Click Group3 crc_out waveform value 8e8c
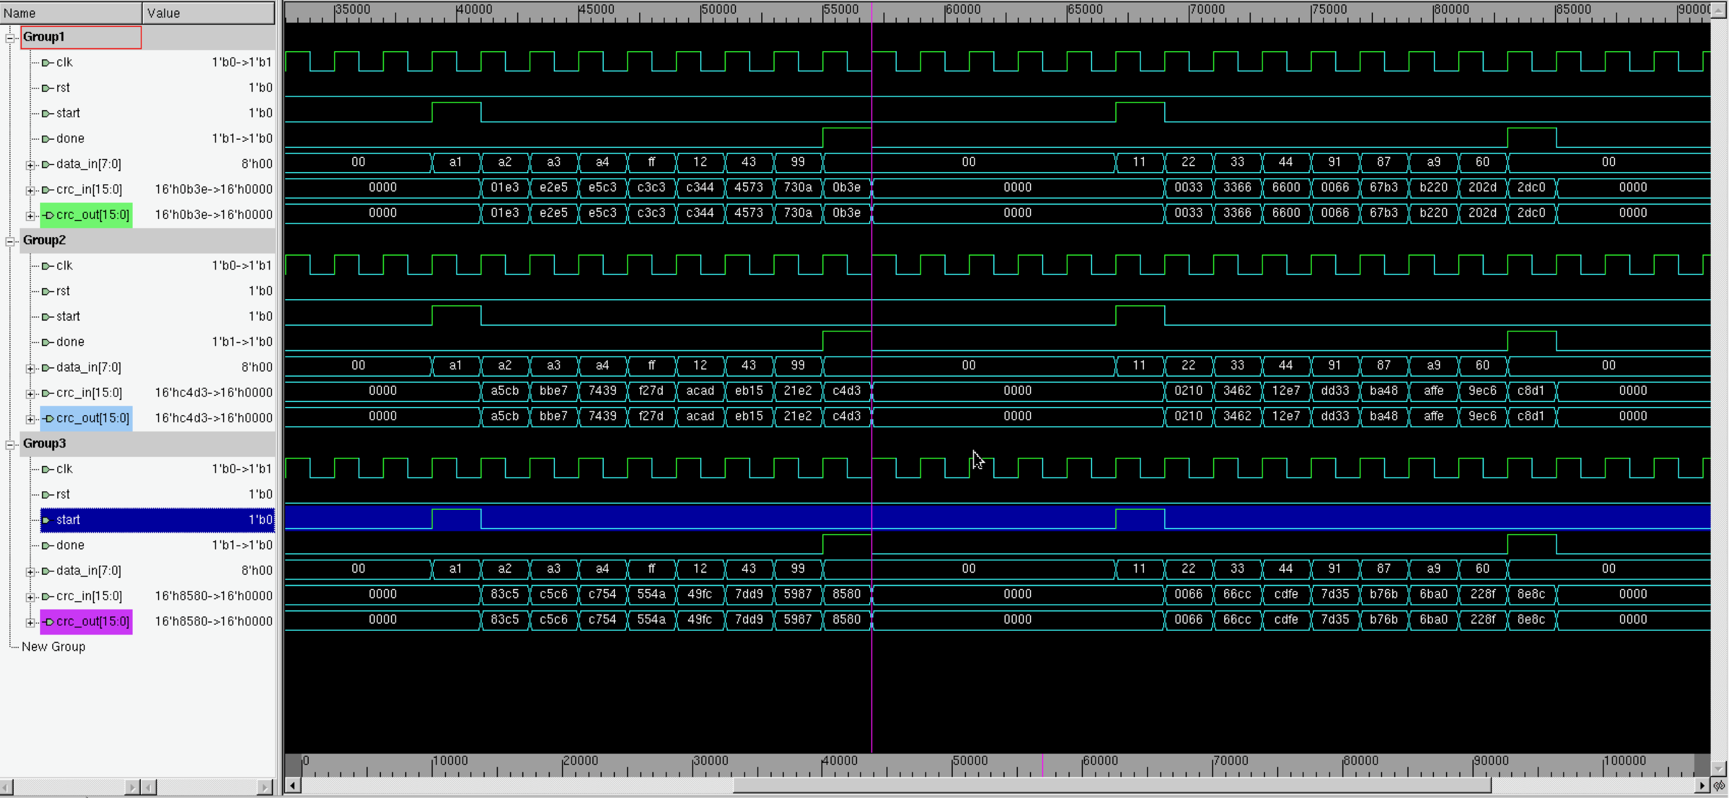Screen dimensions: 1729x798 coord(1531,620)
